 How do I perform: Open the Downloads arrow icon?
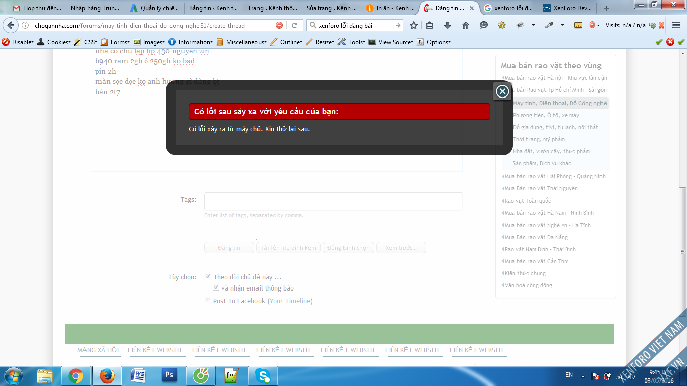point(447,25)
